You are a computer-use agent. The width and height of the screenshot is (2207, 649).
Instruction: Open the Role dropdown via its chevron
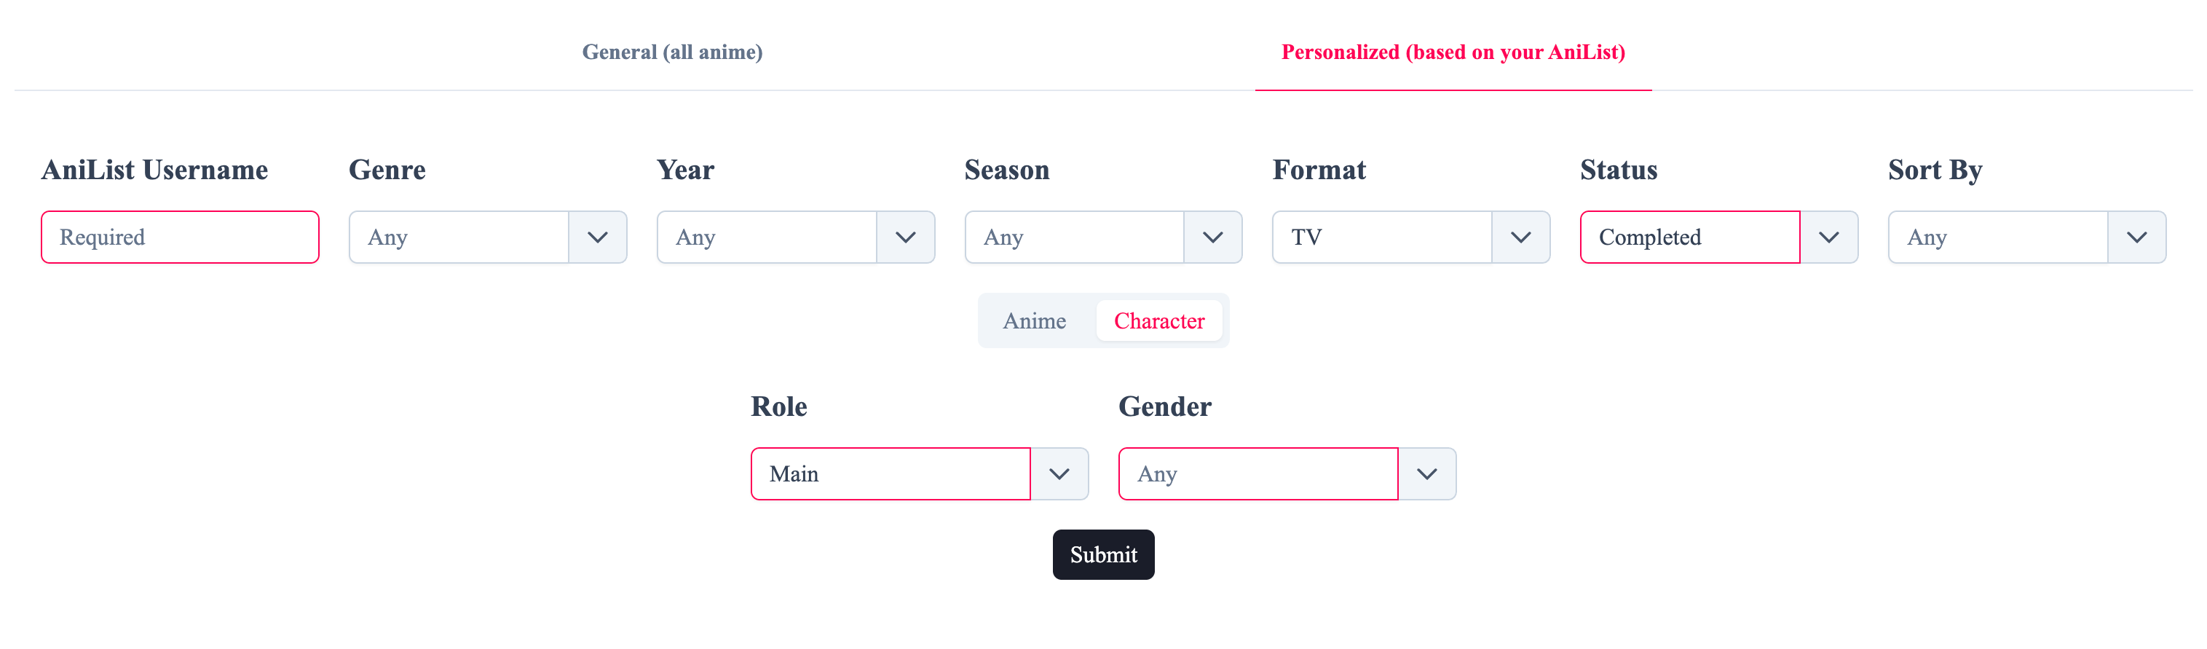(1061, 473)
